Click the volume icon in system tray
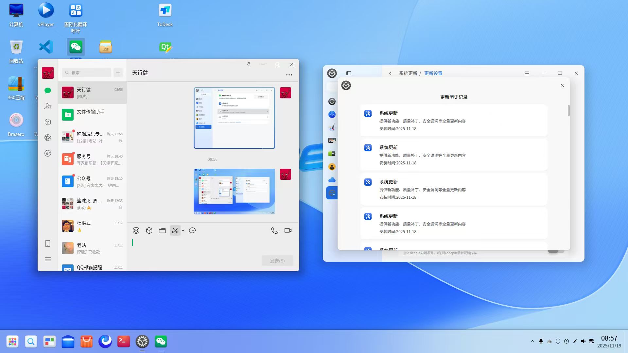Screen dimensions: 628x353 click(x=583, y=341)
